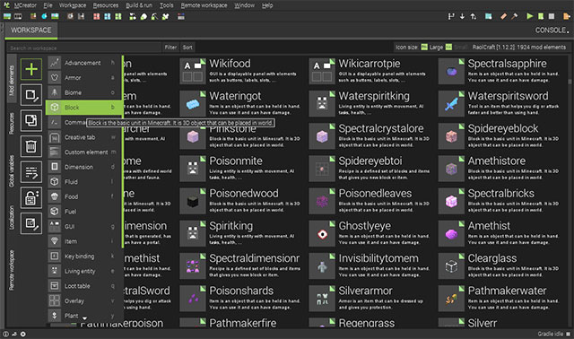Choose Block in the element type list

(83, 108)
